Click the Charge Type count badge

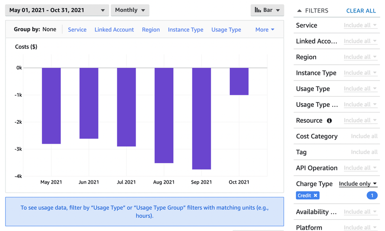click(372, 196)
